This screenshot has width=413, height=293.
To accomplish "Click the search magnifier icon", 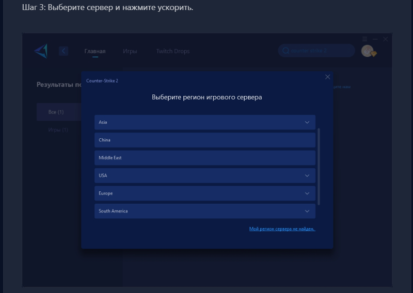I will point(286,51).
